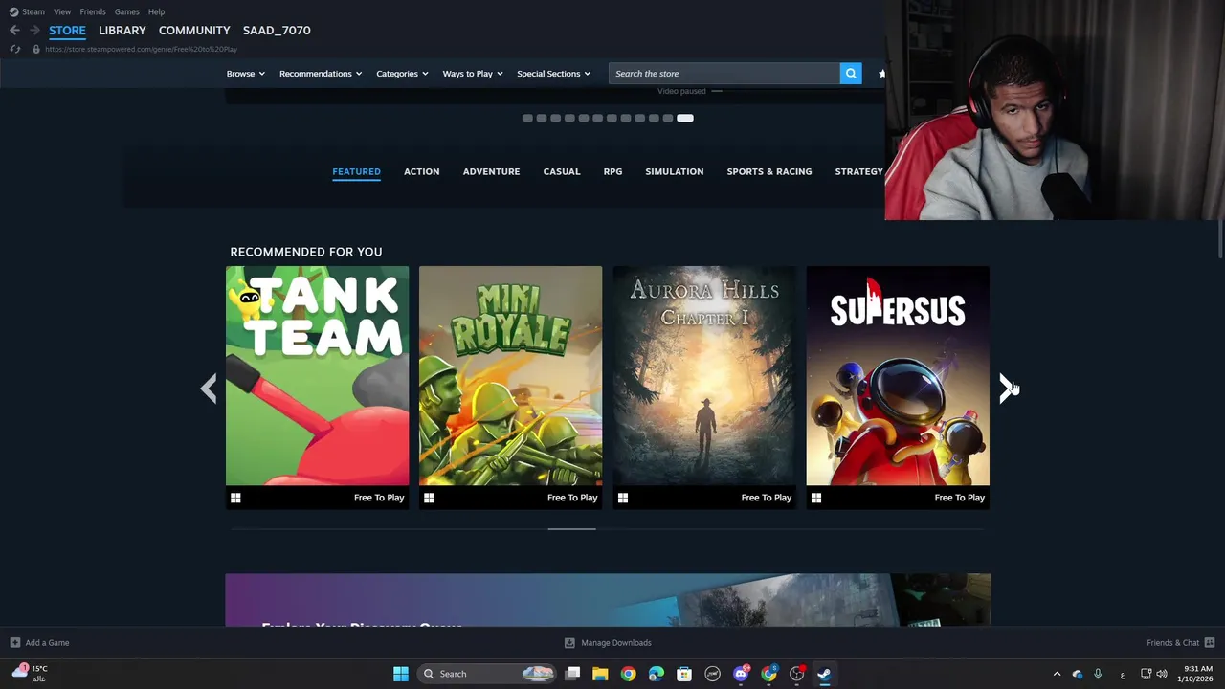Viewport: 1225px width, 689px height.
Task: Select the ADVENTURE genre tab
Action: (x=491, y=171)
